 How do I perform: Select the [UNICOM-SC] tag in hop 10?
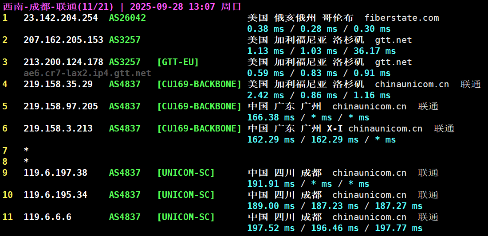pyautogui.click(x=186, y=195)
